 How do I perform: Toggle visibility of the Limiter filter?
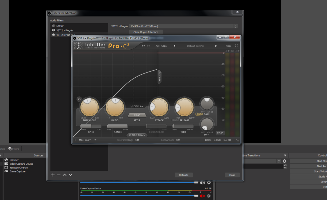tap(53, 26)
